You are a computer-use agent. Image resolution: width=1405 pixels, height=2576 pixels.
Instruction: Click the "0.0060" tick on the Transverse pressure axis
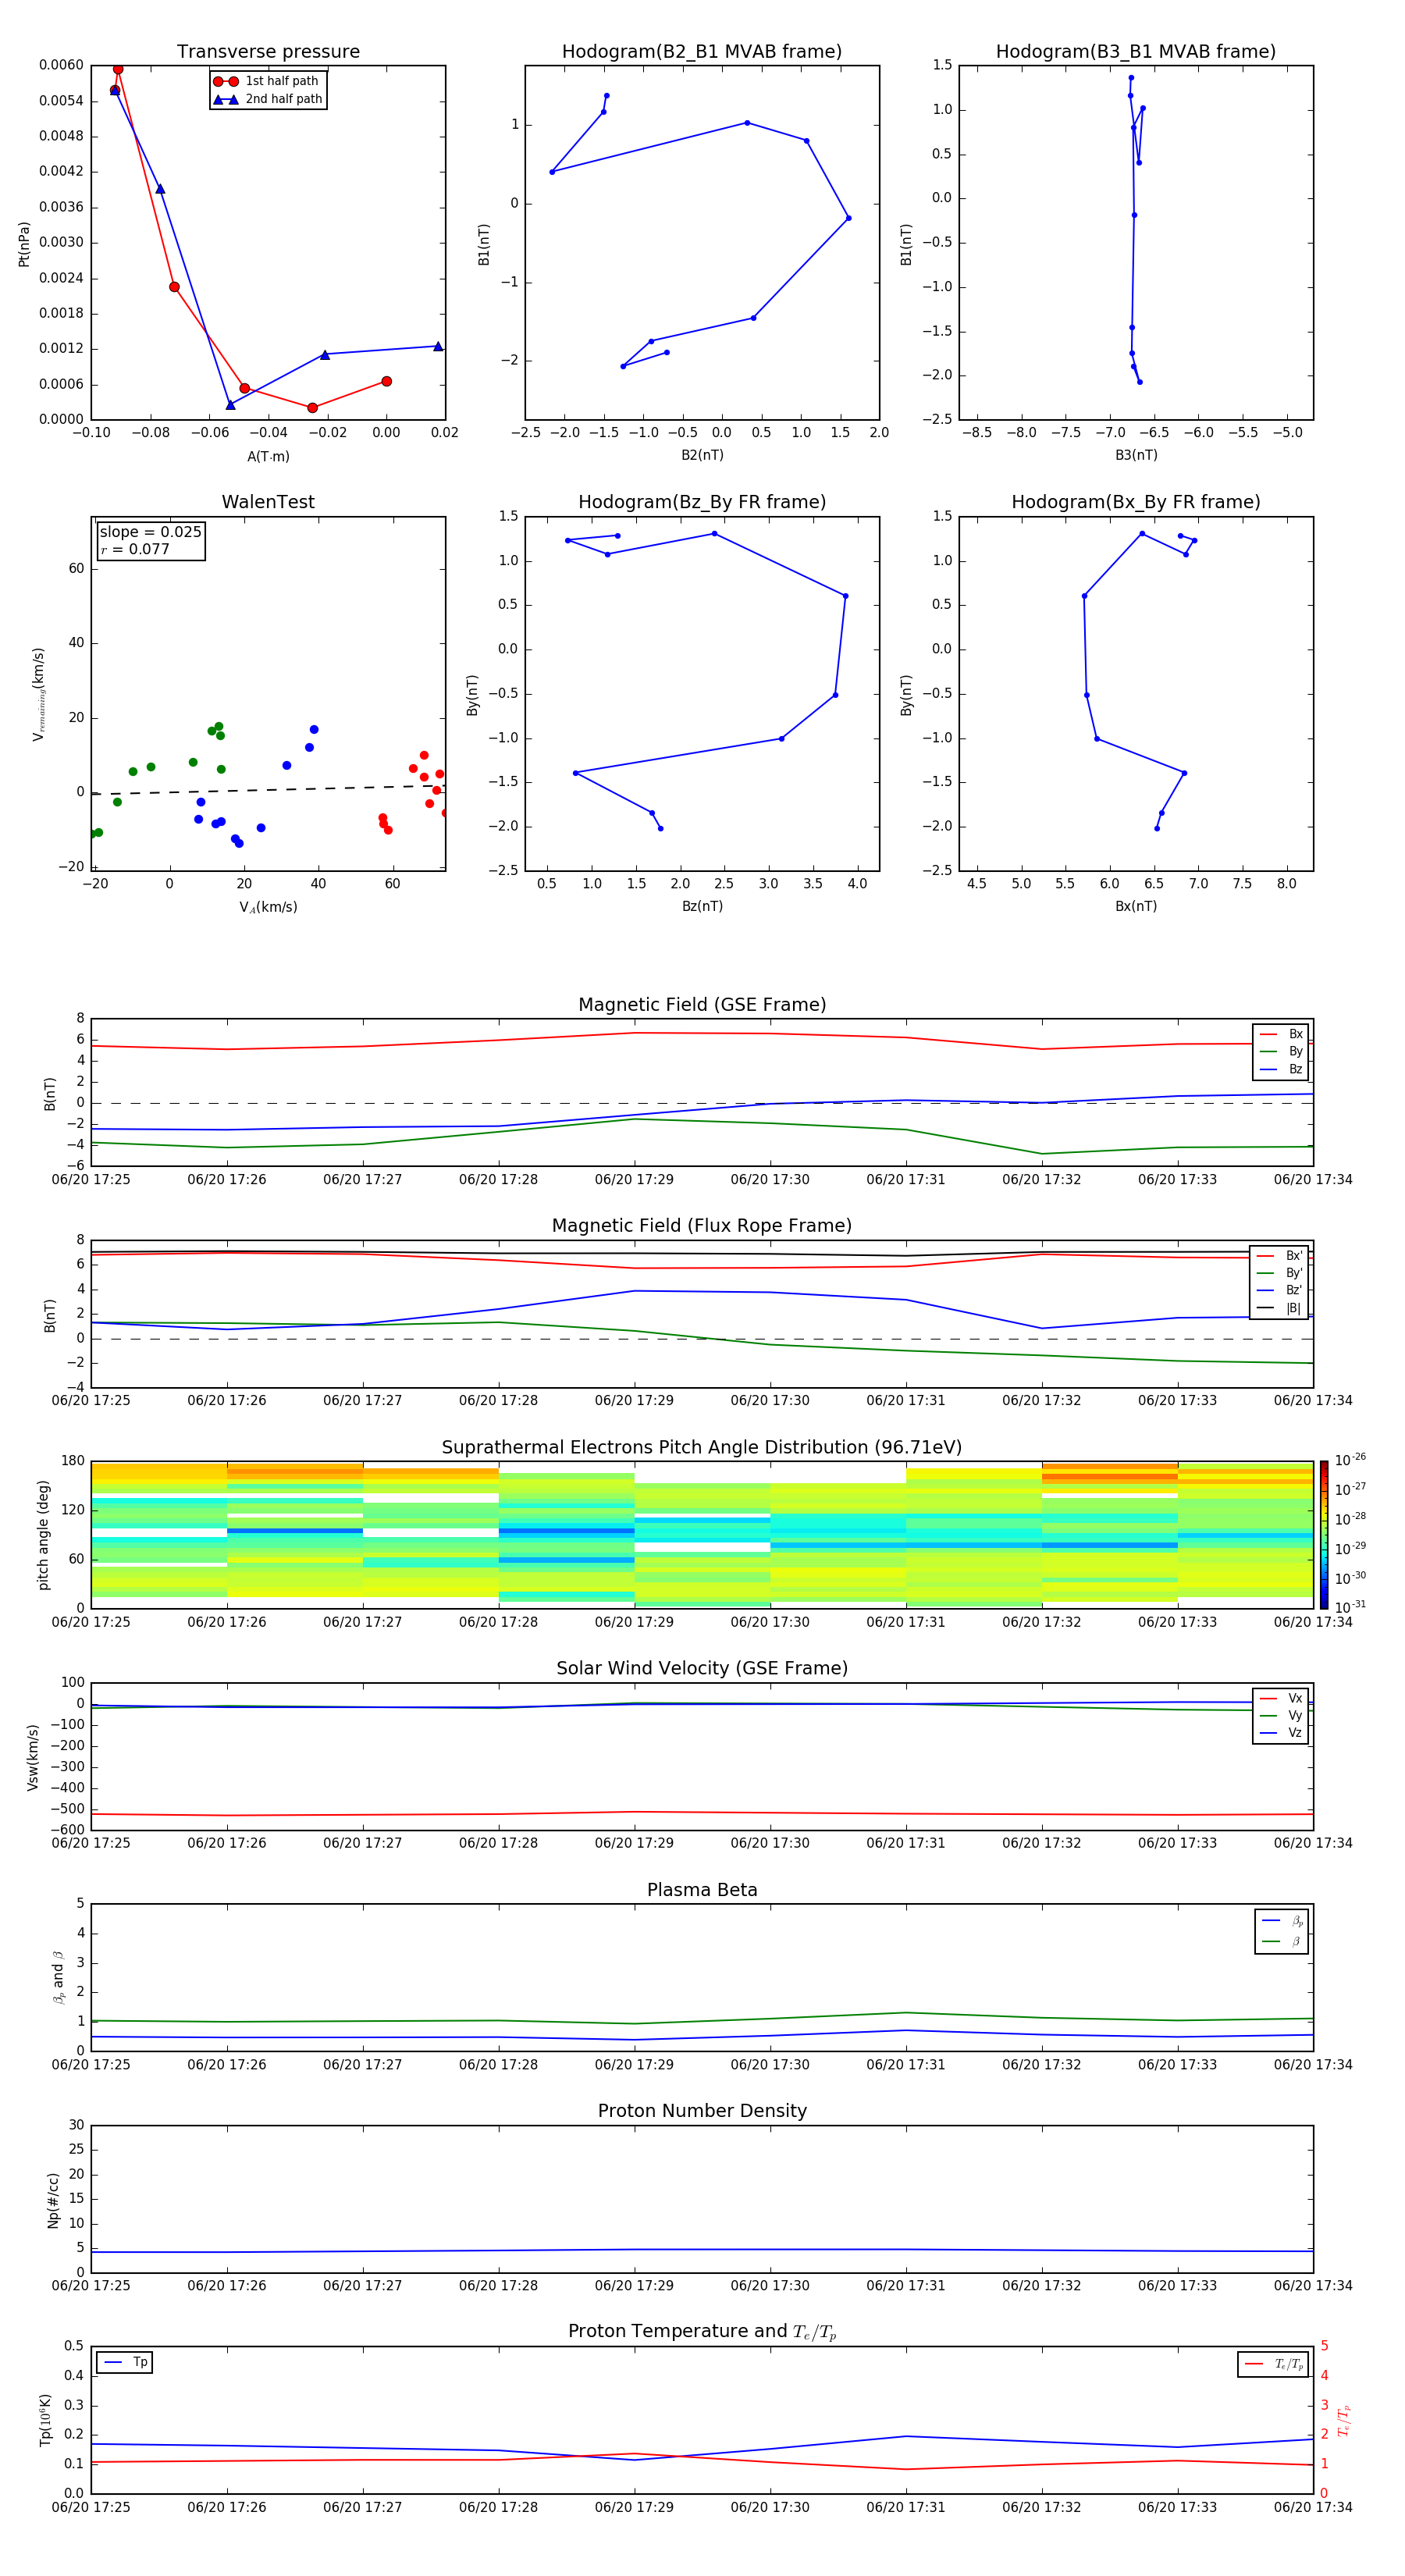coord(61,66)
